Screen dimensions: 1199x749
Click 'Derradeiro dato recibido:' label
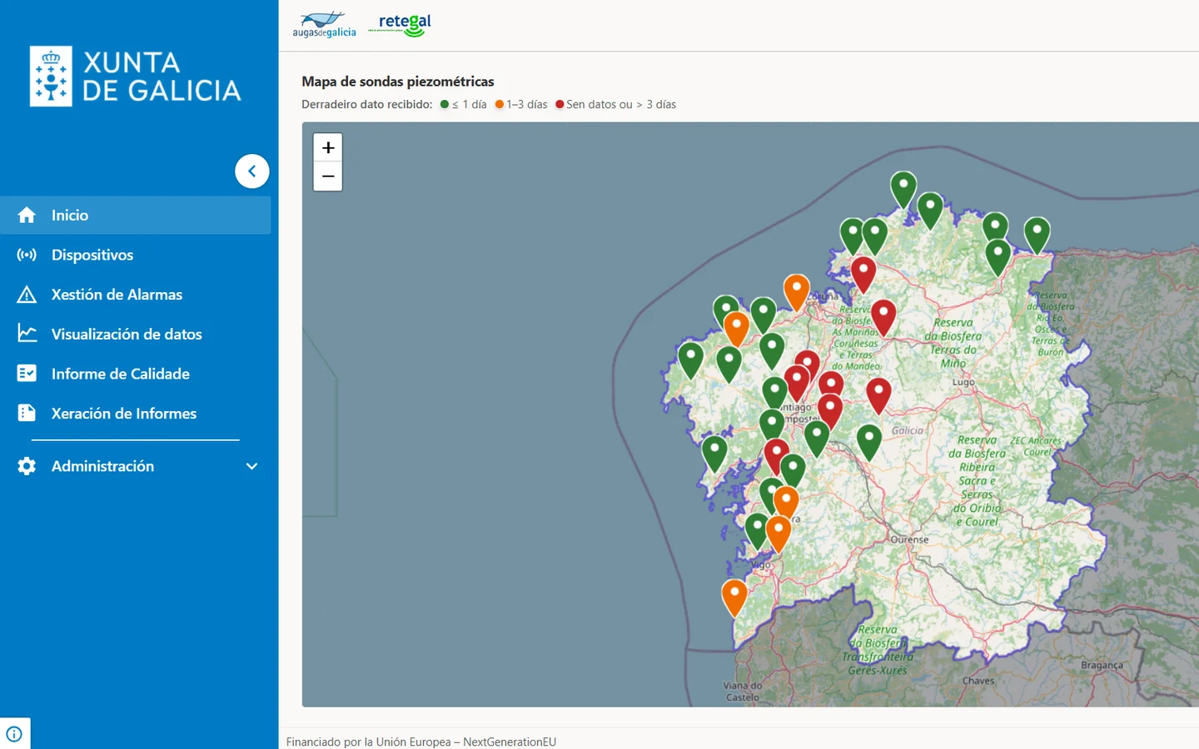(367, 104)
